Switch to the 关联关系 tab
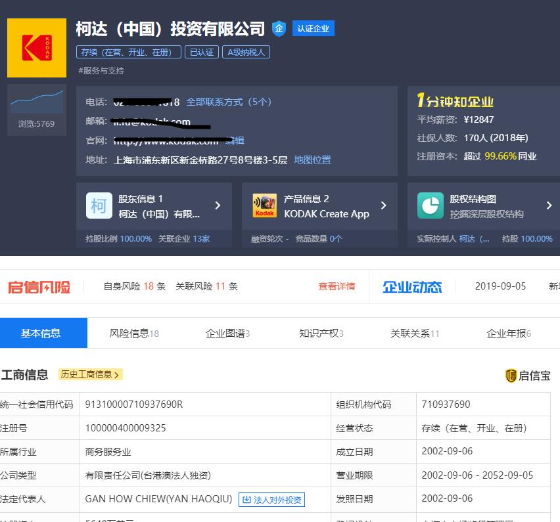560x522 pixels. point(415,334)
